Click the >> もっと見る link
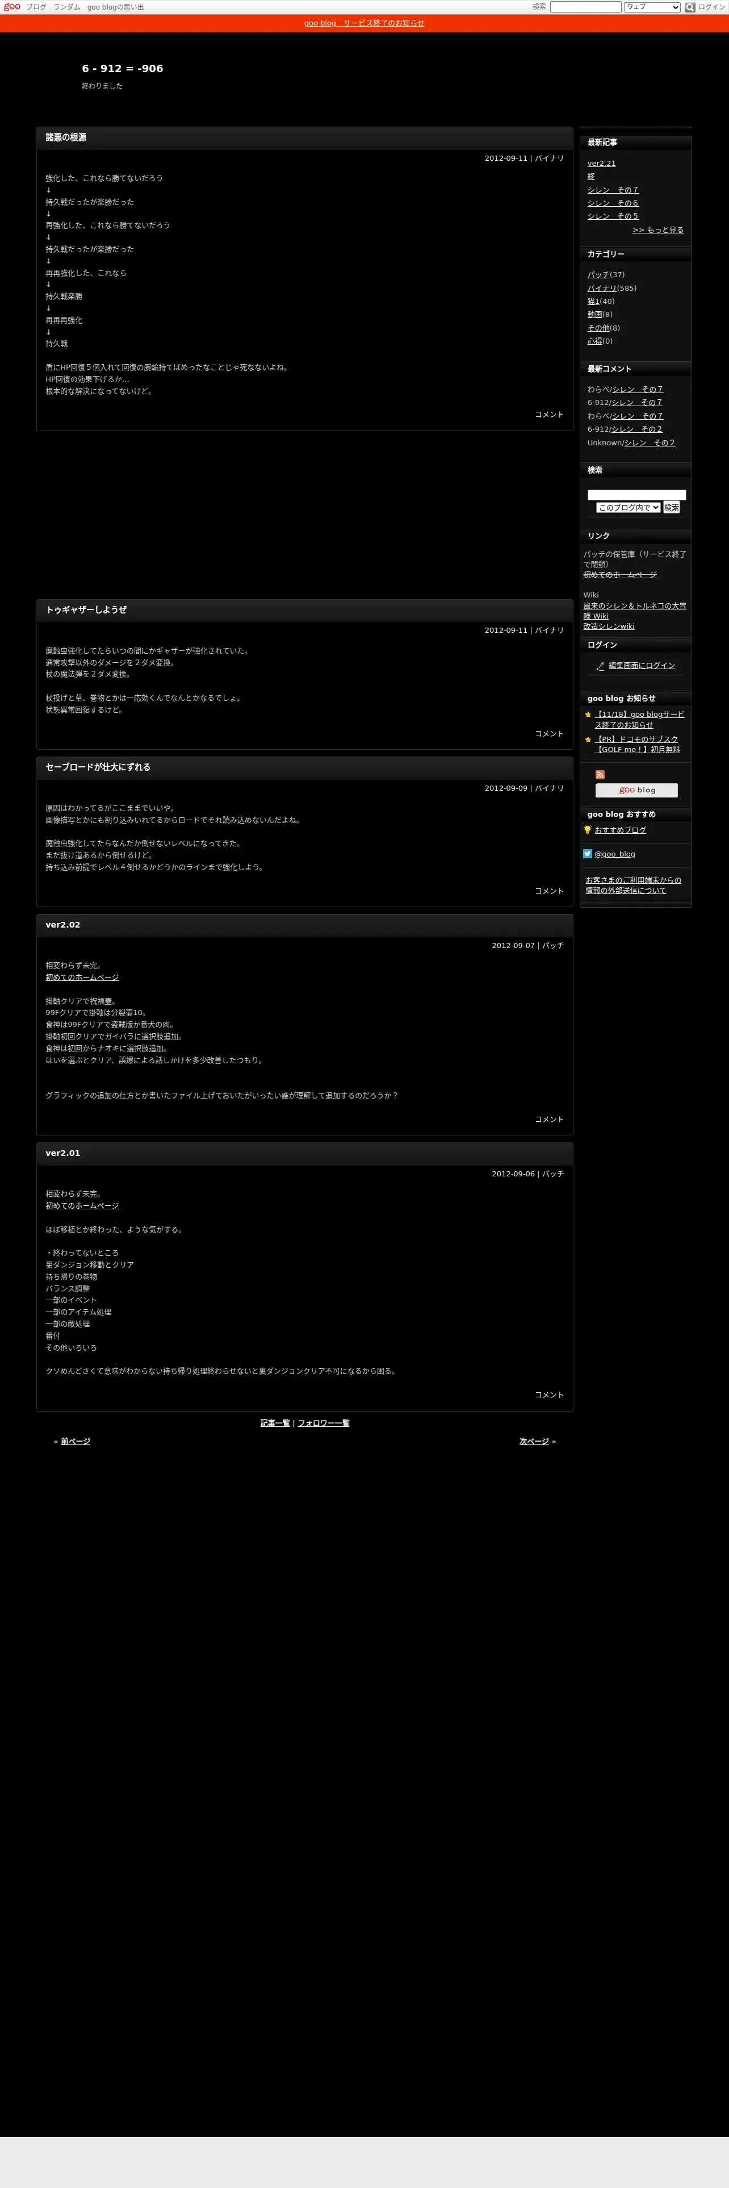The image size is (729, 2188). 659,230
